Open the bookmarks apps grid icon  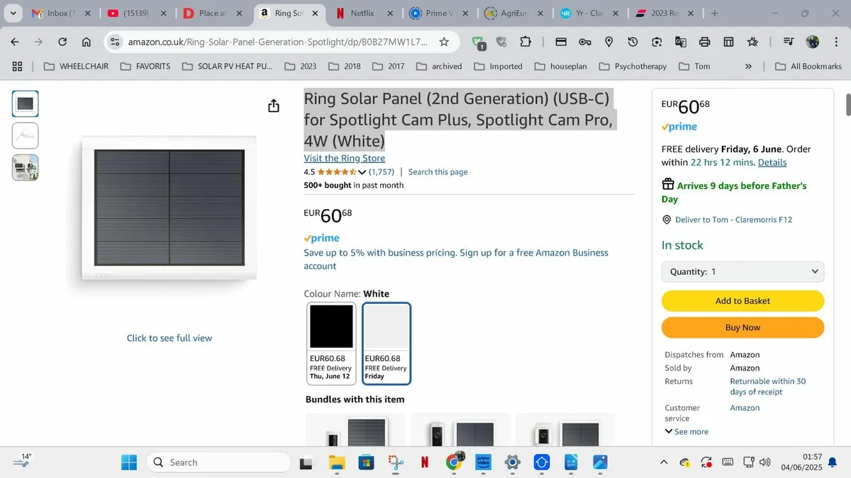[18, 66]
